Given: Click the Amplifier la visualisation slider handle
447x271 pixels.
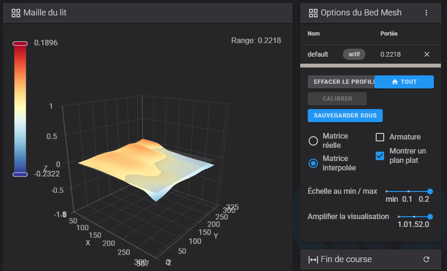Looking at the screenshot, I should [x=430, y=217].
